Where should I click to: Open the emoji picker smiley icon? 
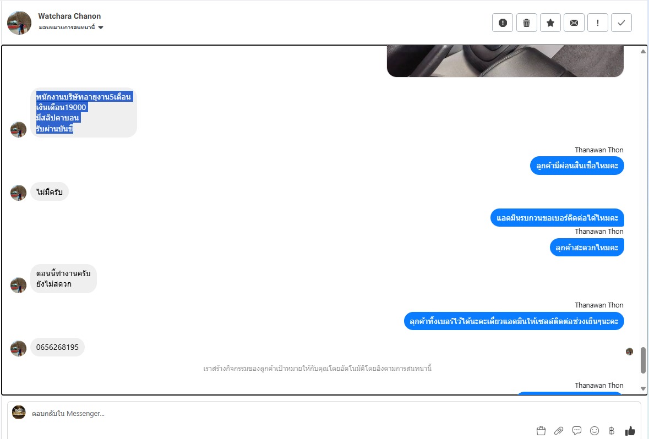tap(595, 431)
